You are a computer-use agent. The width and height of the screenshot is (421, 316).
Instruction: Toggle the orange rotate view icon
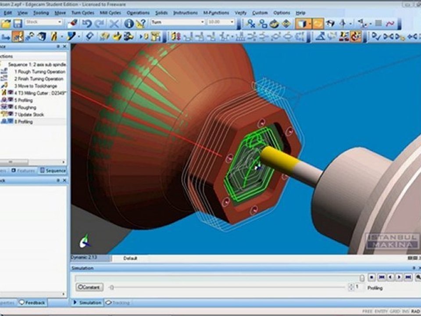318,24
